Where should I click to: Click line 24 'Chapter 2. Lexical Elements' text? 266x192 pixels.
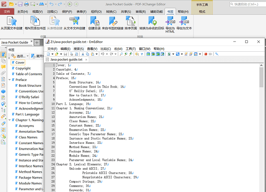pos(79,164)
